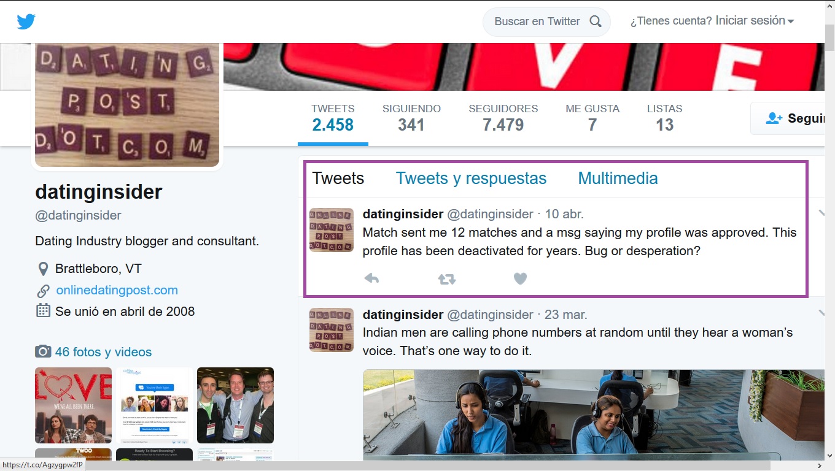The height and width of the screenshot is (471, 835).
Task: Switch to the Multimedia tab
Action: (618, 178)
